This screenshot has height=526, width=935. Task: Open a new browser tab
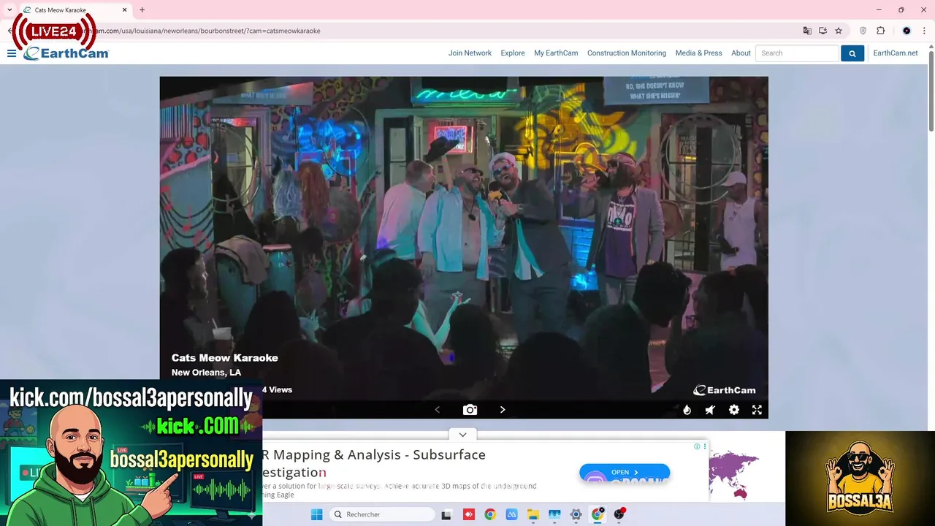142,9
